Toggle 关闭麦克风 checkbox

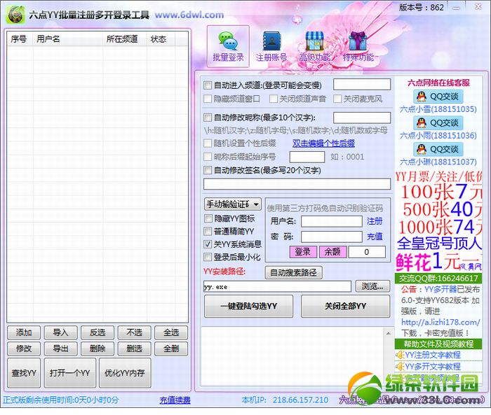337,99
